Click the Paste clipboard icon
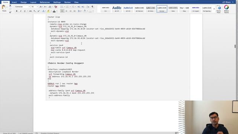238x134 pixels. [x=4, y=7]
